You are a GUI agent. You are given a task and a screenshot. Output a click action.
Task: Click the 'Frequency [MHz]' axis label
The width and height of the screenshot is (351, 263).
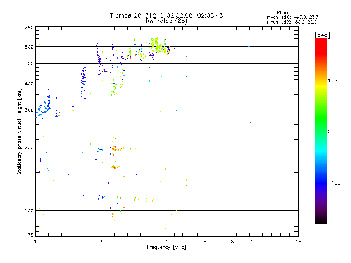click(x=166, y=247)
